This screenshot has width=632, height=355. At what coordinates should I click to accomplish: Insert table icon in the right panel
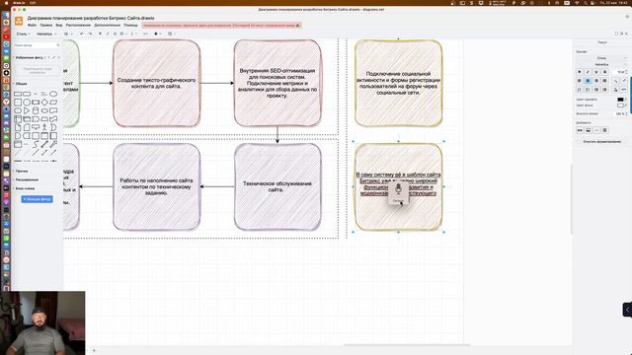tap(604, 130)
